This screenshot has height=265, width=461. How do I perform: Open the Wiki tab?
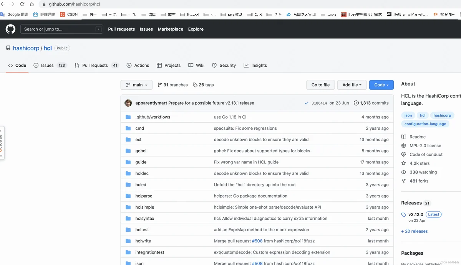click(x=196, y=65)
